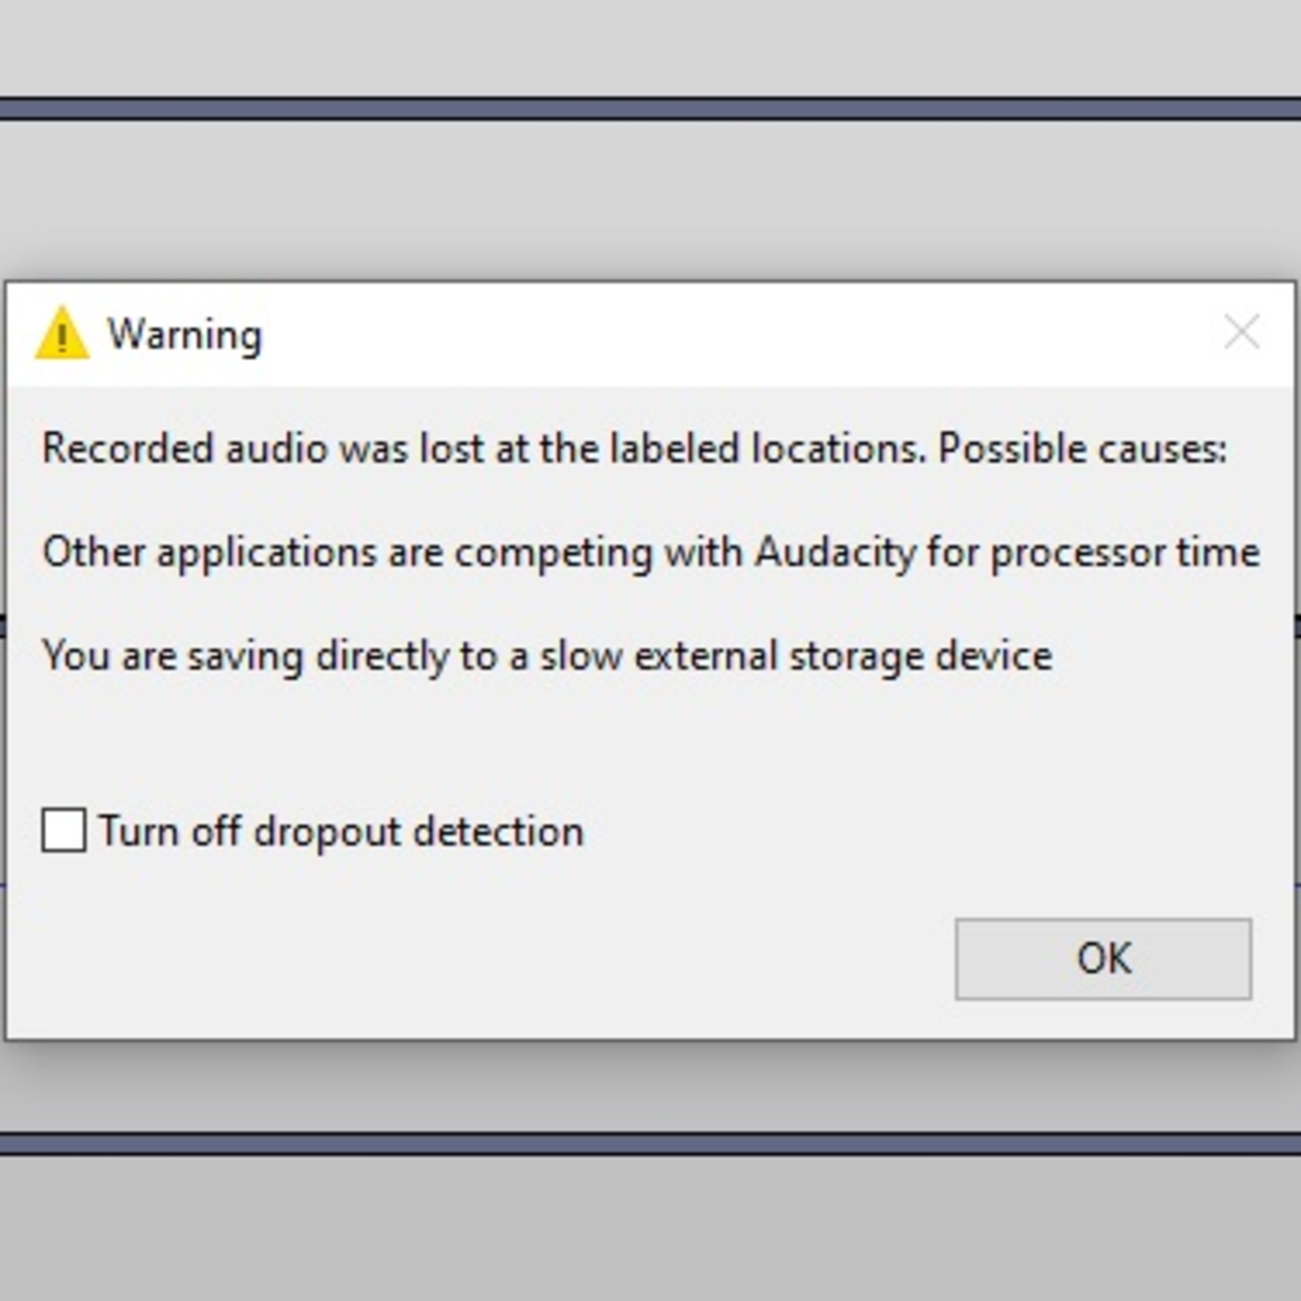Viewport: 1301px width, 1301px height.
Task: Click the gray track area between the dialog and the lower divider
Action: coord(650,1085)
